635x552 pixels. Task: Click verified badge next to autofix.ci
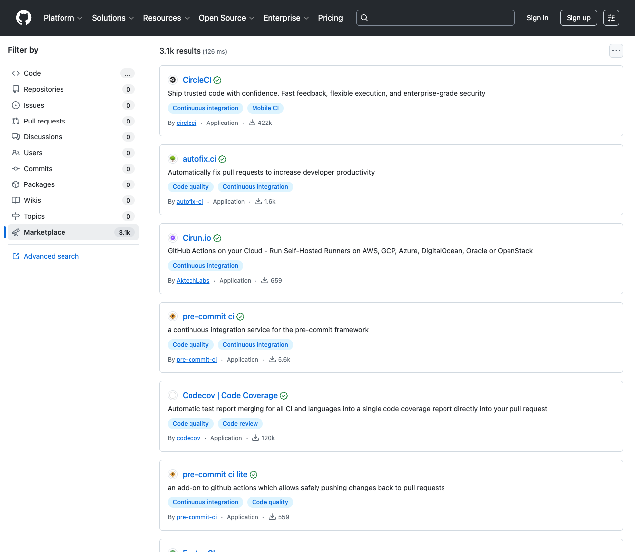[x=222, y=159]
